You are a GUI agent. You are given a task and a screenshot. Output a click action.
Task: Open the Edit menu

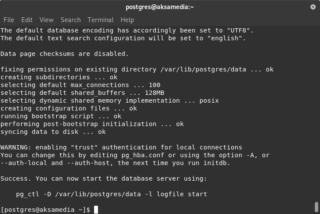pyautogui.click(x=27, y=20)
